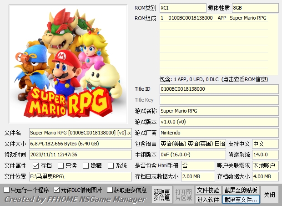282x206 pixels.
Task: Click the 包含语言 languages field
Action: (192, 144)
